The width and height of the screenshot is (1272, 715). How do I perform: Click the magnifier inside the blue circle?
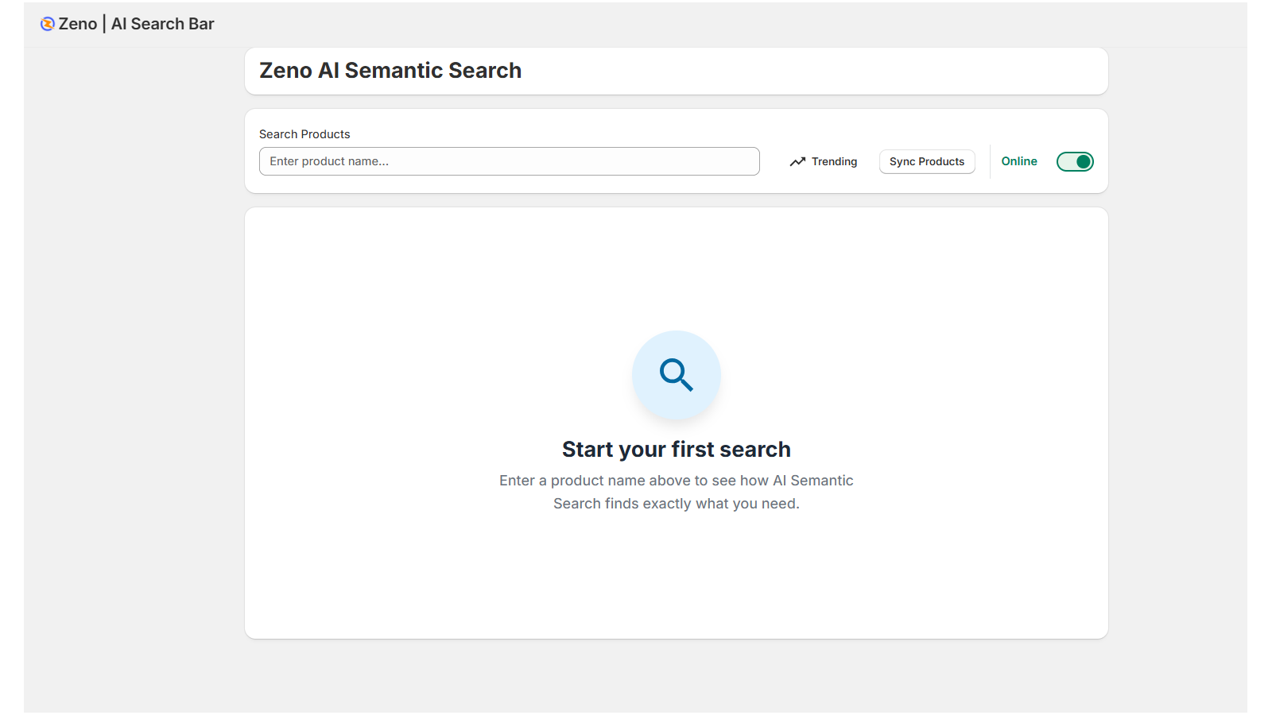click(x=676, y=374)
